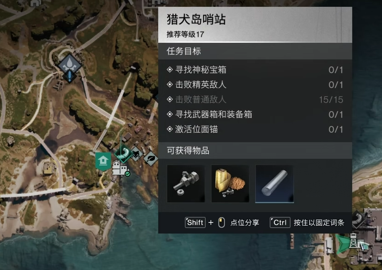Select the 击败精英敌人 objective row
Image resolution: width=382 pixels, height=270 pixels.
(x=255, y=85)
